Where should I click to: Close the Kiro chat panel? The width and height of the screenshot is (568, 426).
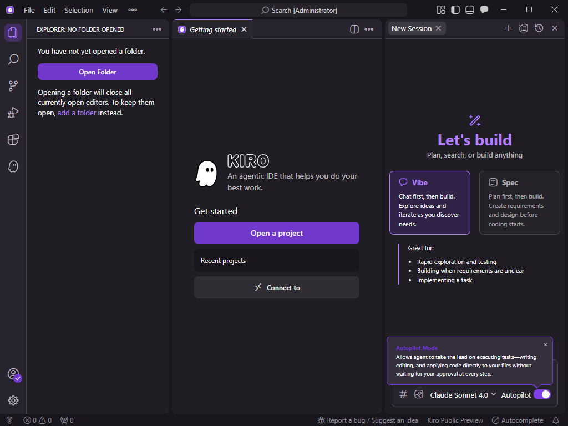pyautogui.click(x=555, y=28)
